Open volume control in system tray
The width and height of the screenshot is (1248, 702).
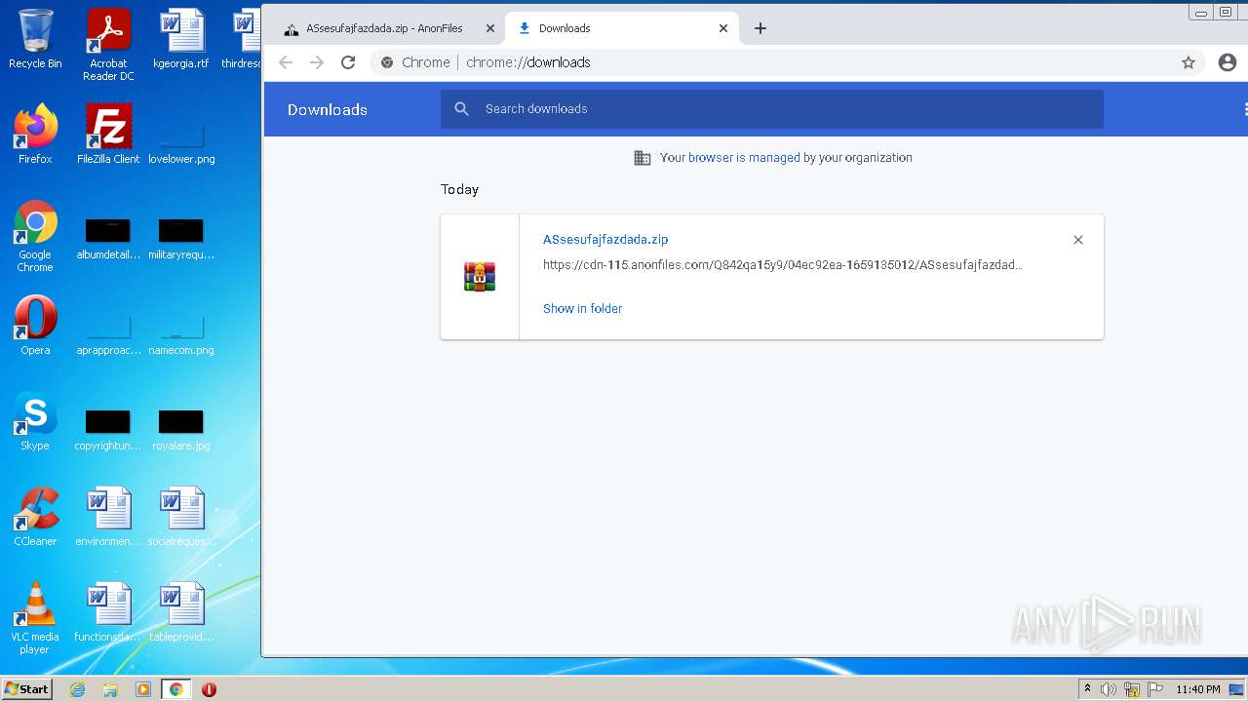click(x=1109, y=689)
